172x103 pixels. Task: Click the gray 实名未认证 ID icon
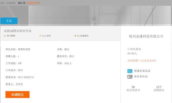click(130, 76)
